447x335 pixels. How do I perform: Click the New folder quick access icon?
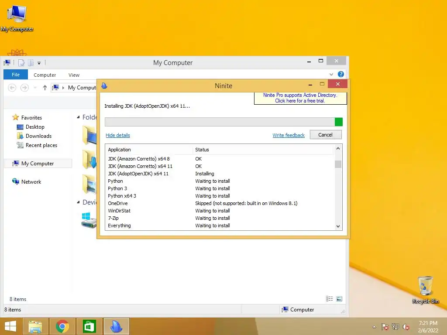(31, 63)
